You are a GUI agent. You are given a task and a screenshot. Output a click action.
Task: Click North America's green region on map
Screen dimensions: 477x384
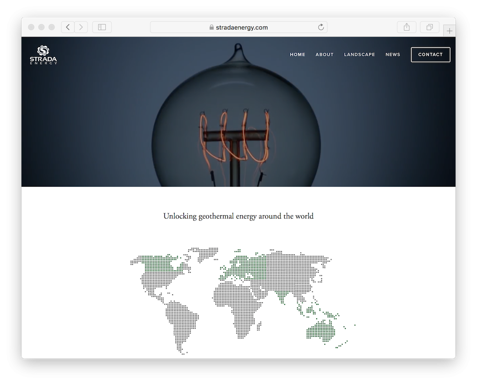(x=161, y=266)
